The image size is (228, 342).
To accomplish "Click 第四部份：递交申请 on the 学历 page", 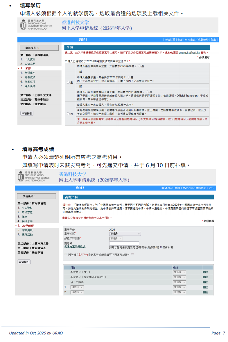I will [x=33, y=104].
